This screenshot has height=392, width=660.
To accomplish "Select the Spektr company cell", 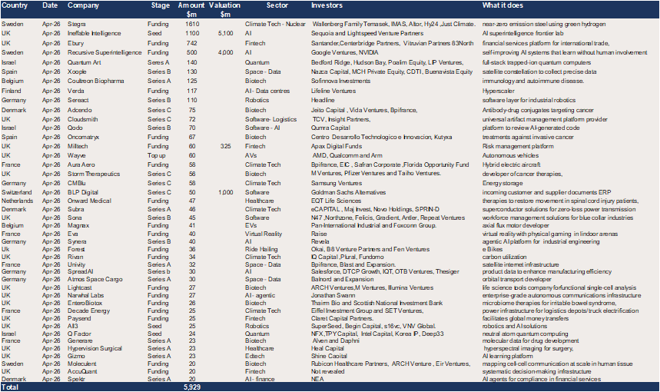I will click(76, 379).
